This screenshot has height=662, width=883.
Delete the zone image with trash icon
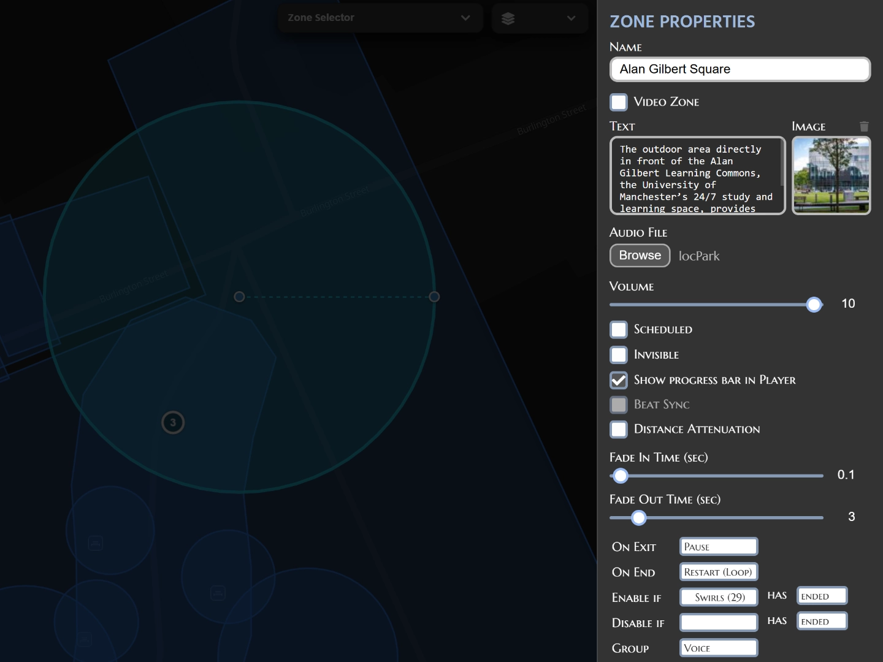(x=864, y=126)
